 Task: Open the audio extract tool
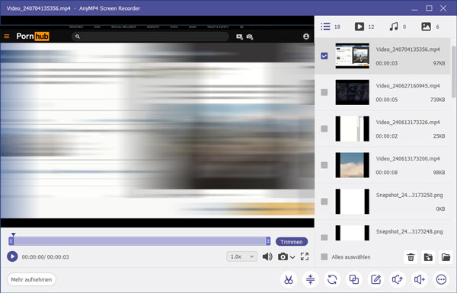pos(398,279)
